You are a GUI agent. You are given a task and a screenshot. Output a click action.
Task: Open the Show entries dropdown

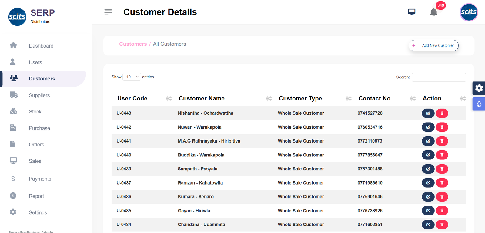click(x=132, y=77)
